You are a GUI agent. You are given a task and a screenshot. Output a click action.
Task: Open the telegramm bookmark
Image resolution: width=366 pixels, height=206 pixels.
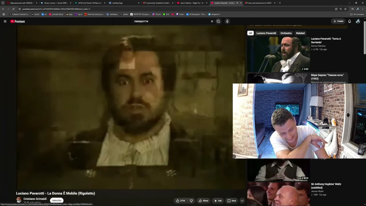(x=214, y=14)
